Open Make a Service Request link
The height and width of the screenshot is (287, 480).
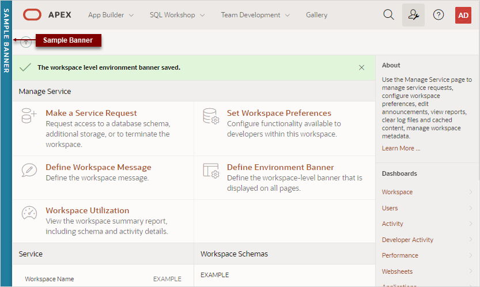pos(91,113)
